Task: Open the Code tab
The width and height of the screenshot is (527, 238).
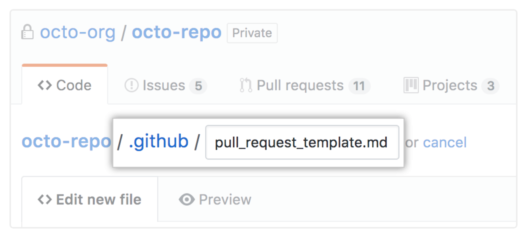Action: coord(65,84)
